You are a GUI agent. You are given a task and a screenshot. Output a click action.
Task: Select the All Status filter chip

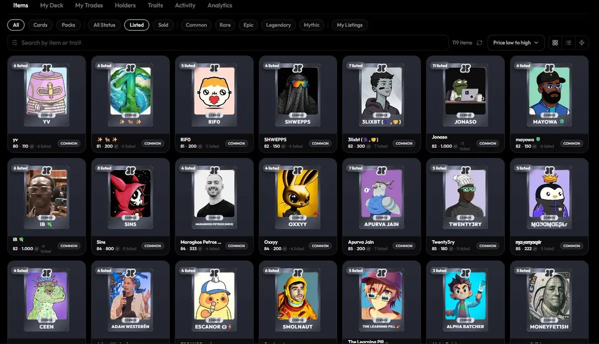(104, 25)
